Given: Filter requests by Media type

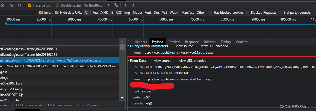Looking at the screenshot, I should tap(137, 13).
